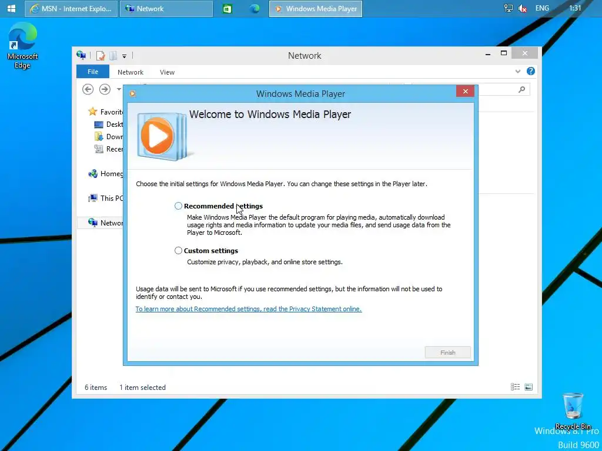Go forward in Network window
This screenshot has width=602, height=451.
(105, 89)
